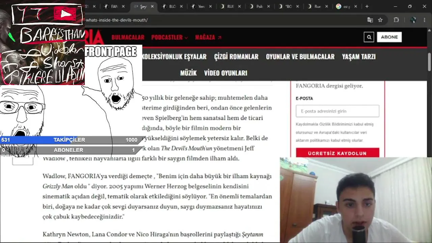The image size is (432, 243).
Task: Close the 'Şey' active tab
Action: point(152,6)
